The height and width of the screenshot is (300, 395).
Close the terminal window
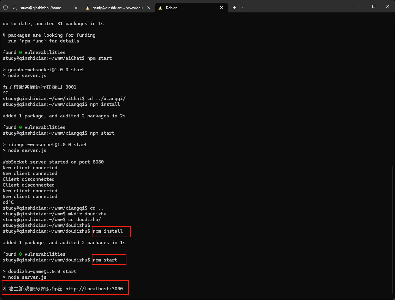(387, 6)
